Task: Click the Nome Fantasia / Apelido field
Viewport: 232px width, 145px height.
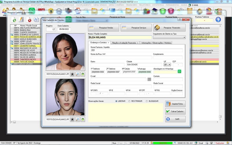Action: [x=137, y=50]
